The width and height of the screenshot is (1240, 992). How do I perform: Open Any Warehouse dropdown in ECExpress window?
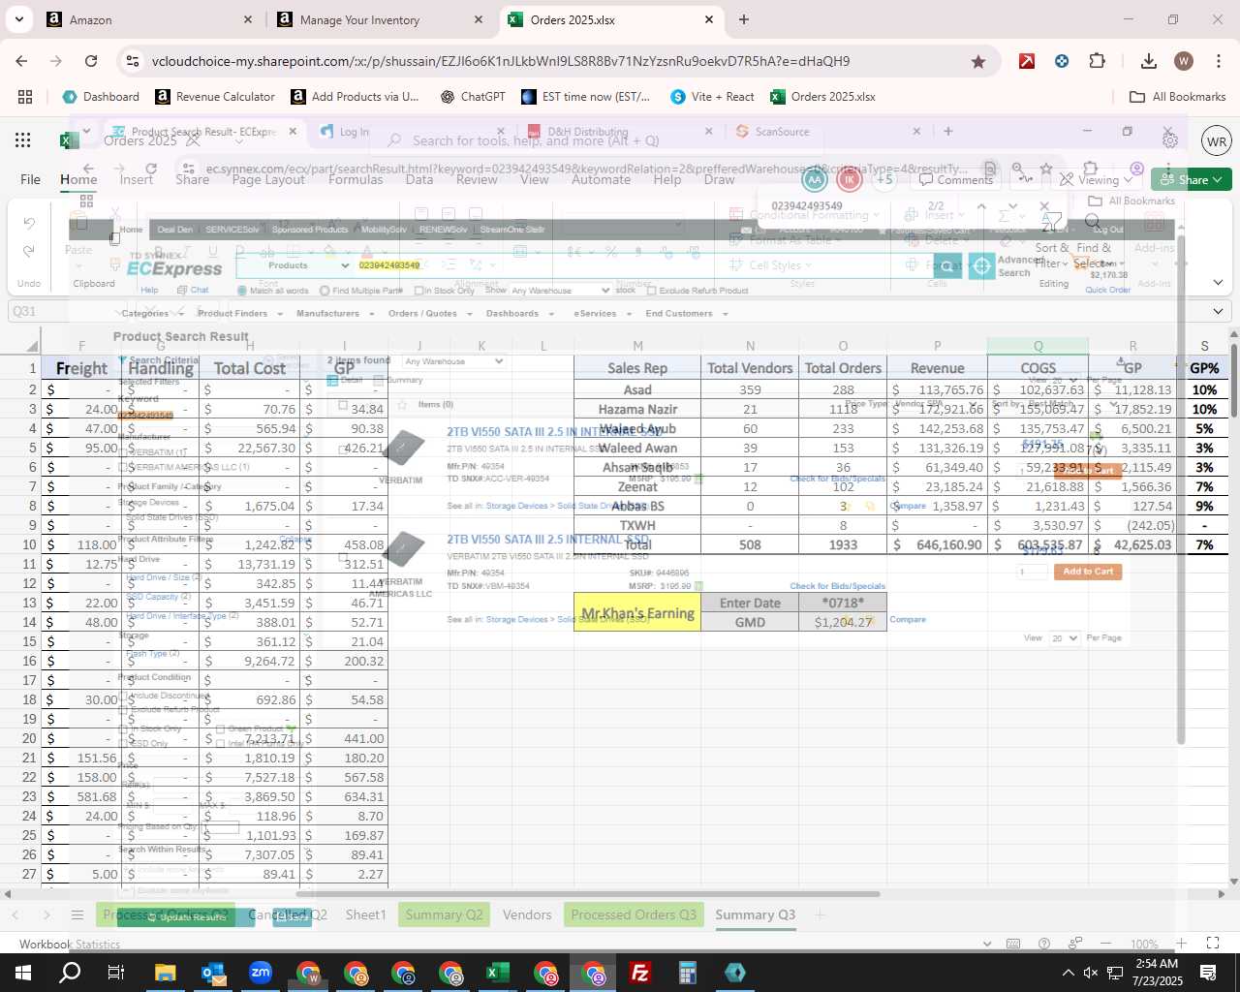click(x=561, y=291)
